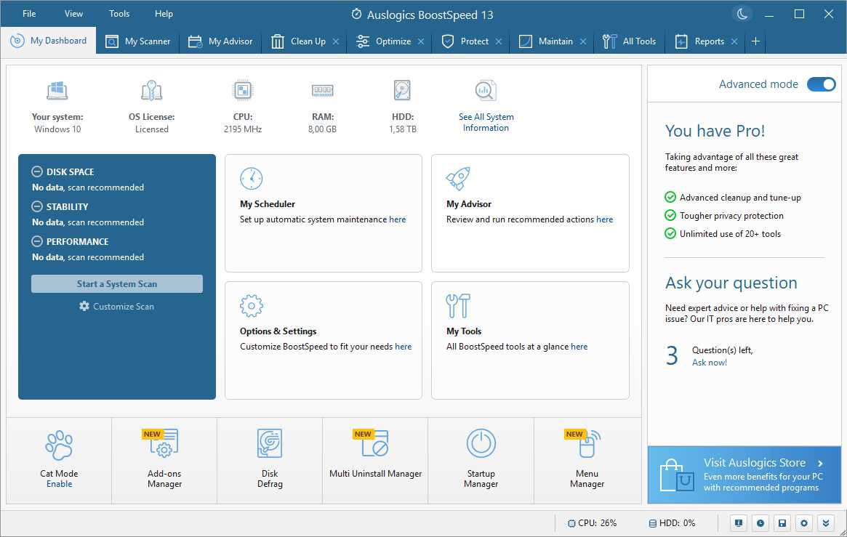Click the My Advisor rocket icon
This screenshot has height=537, width=847.
pos(458,179)
